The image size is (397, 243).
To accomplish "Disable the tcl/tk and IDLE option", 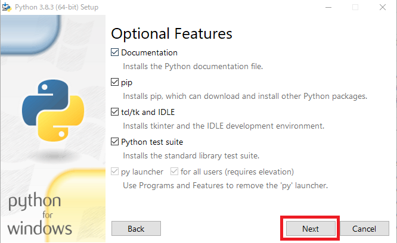I will [x=115, y=112].
